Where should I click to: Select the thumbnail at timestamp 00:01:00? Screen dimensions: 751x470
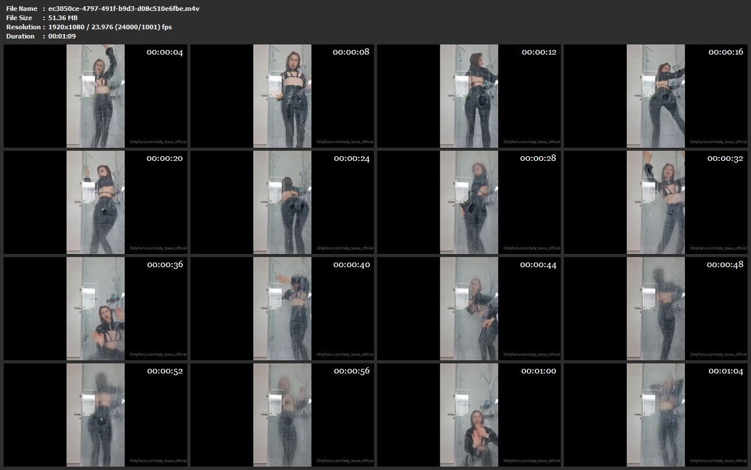(469, 415)
